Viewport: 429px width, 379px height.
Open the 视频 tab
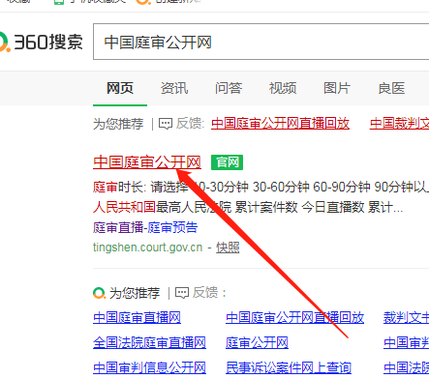coord(283,88)
